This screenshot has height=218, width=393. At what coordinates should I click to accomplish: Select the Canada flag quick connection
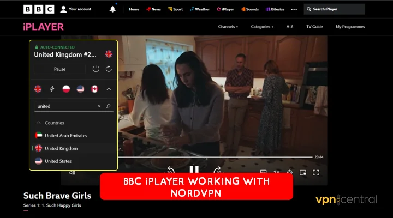pos(94,89)
